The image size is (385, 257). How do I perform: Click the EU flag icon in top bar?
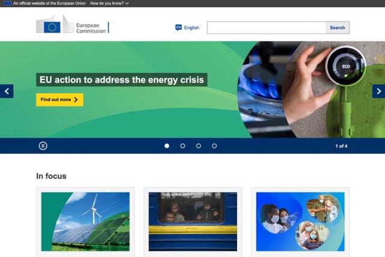[7, 3]
